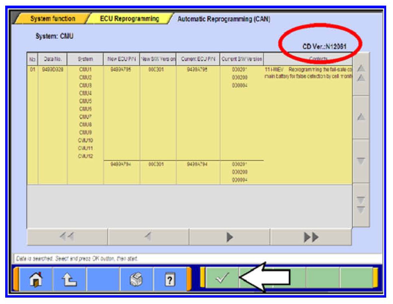Select data row with Data No. 9499D328

point(52,70)
